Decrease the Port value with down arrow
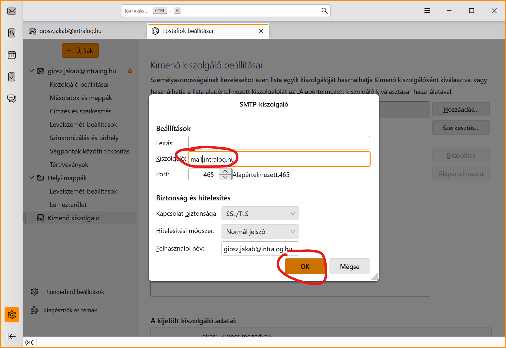The image size is (506, 348). (225, 177)
